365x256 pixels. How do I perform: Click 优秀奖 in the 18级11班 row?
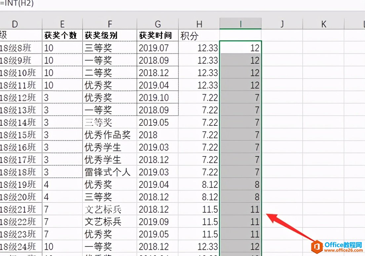(110, 85)
